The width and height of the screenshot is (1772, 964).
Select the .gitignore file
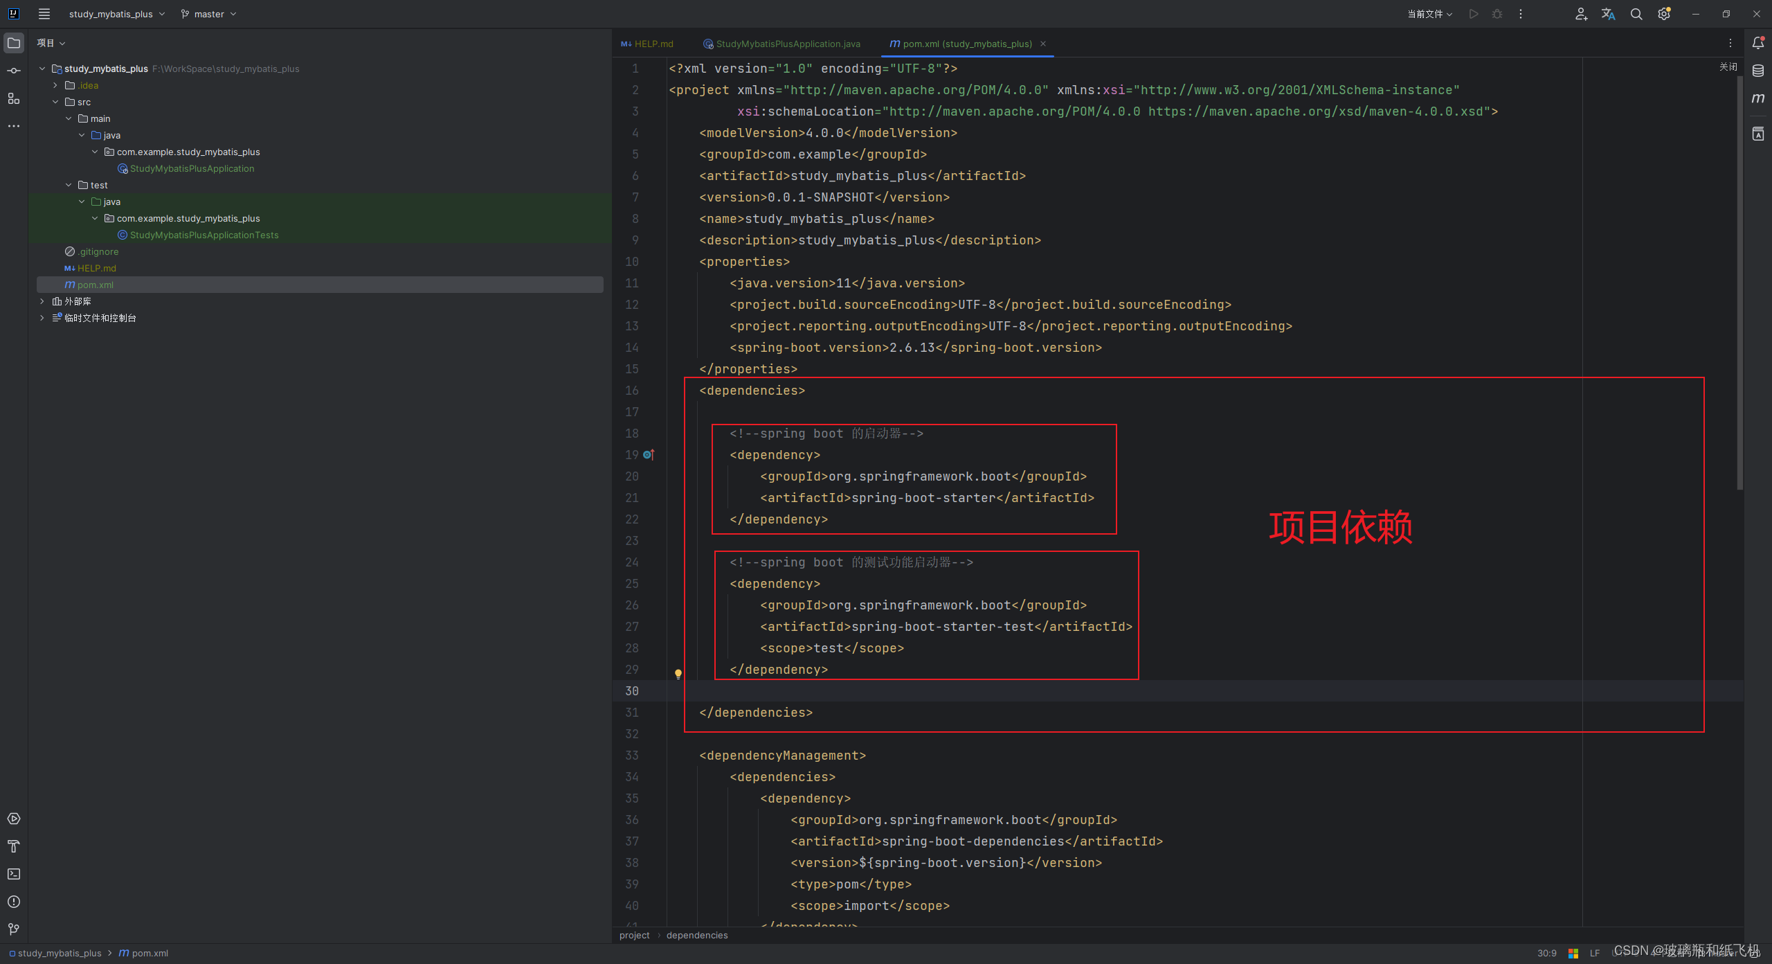pos(98,251)
